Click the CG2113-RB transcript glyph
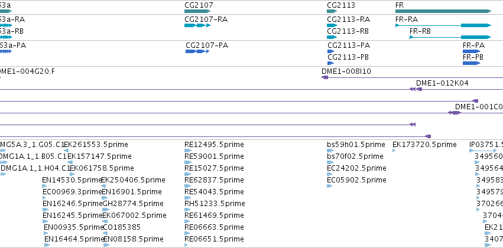Viewport: 503px width, 248px height. click(332, 37)
